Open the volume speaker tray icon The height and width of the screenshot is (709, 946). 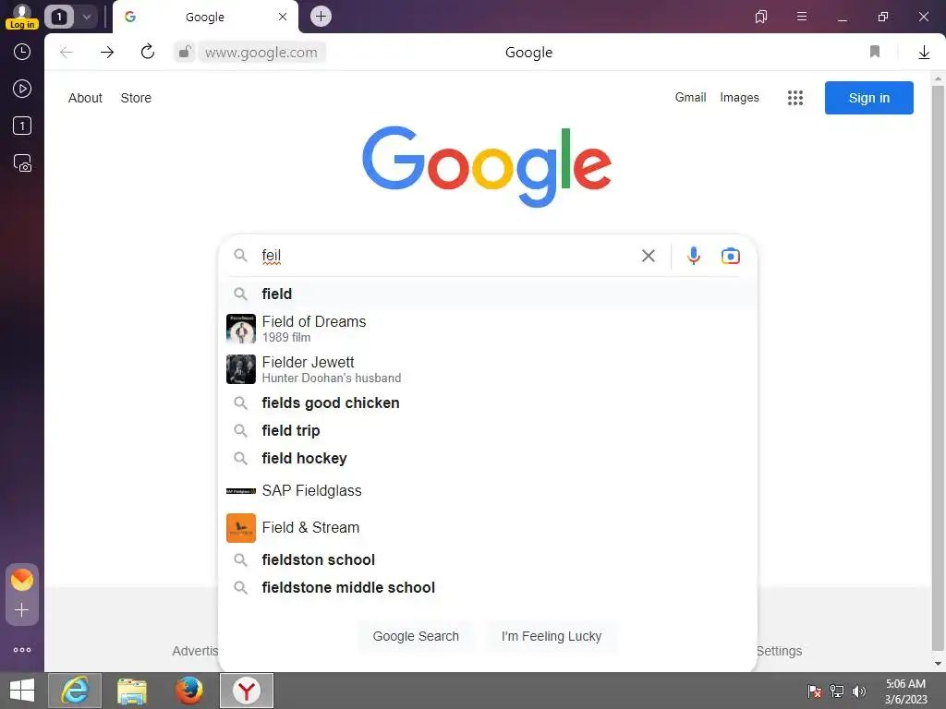coord(859,691)
